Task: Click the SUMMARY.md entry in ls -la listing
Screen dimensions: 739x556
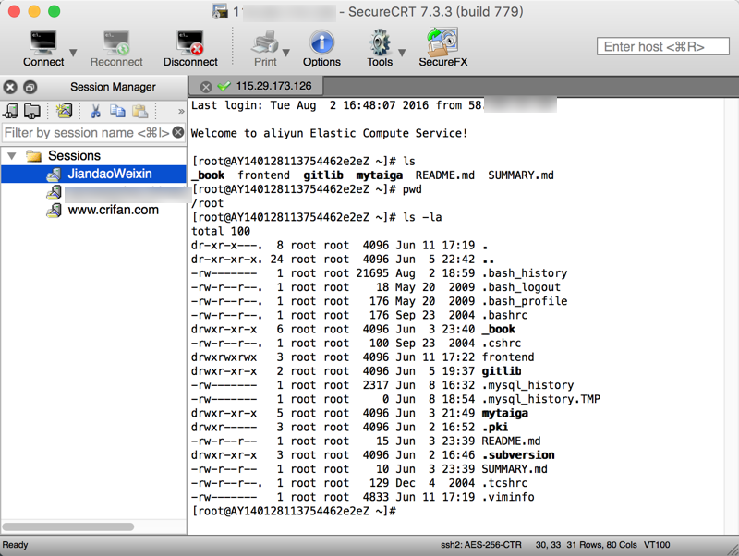Action: [515, 469]
